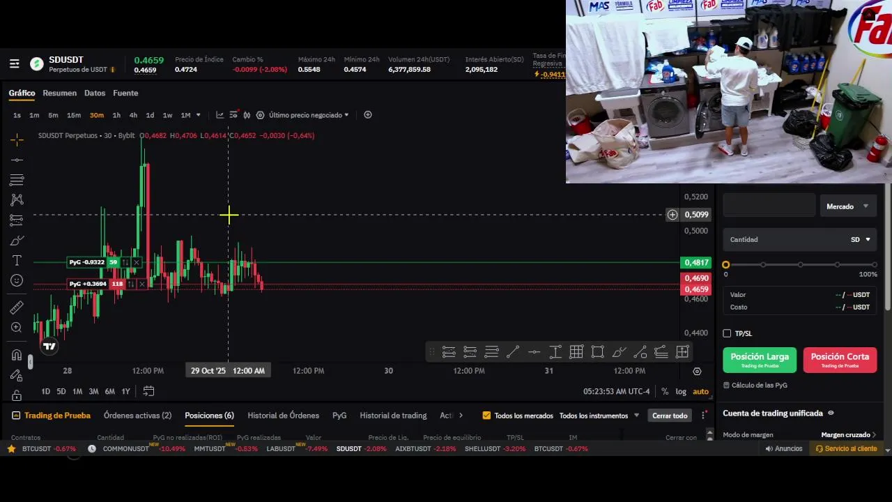Open Último precio negociado dropdown
Viewport: 892px width, 502px height.
tap(309, 115)
